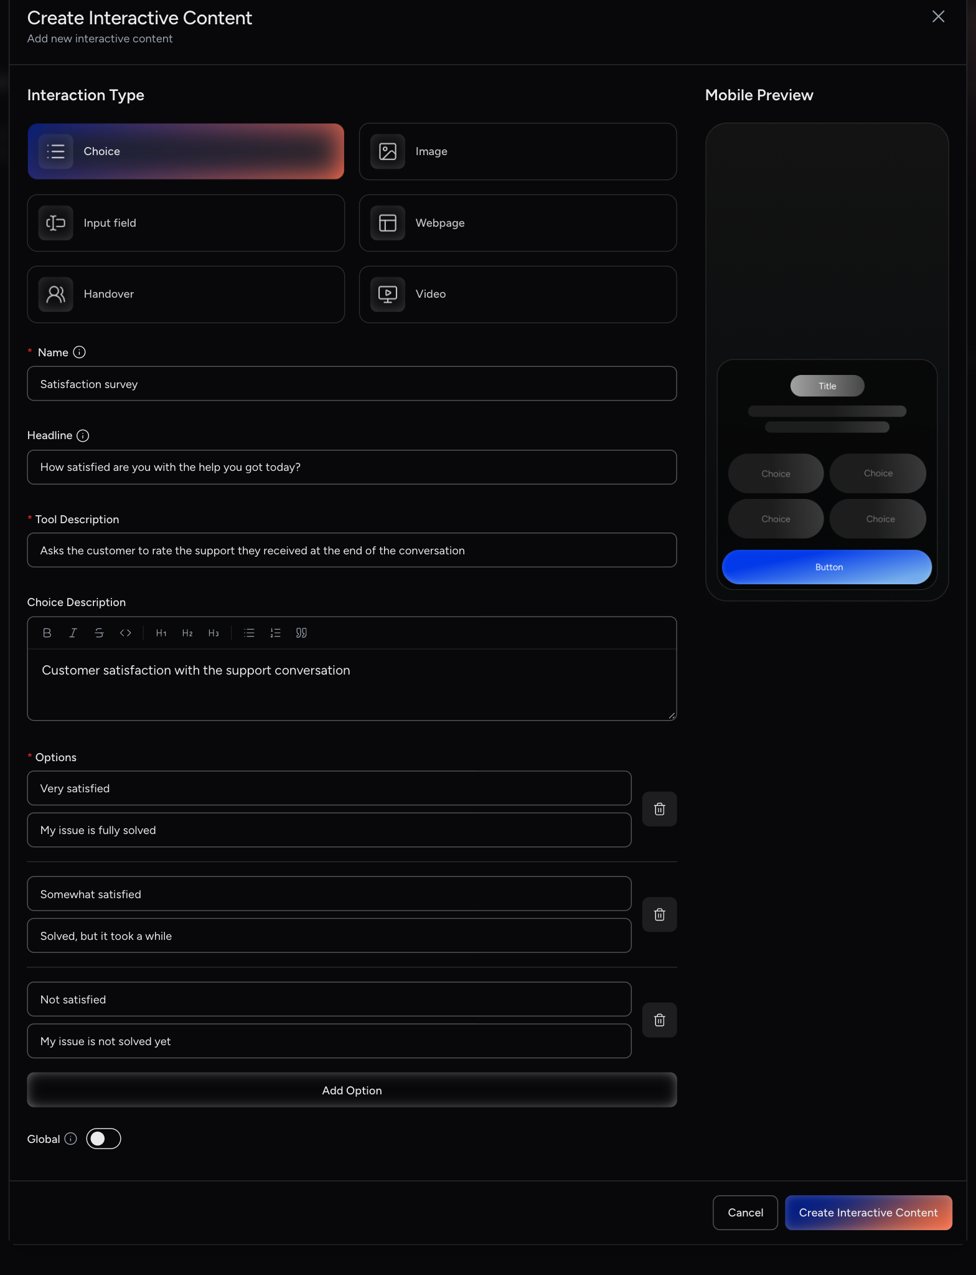Click the blue Button in Mobile Preview

(827, 567)
